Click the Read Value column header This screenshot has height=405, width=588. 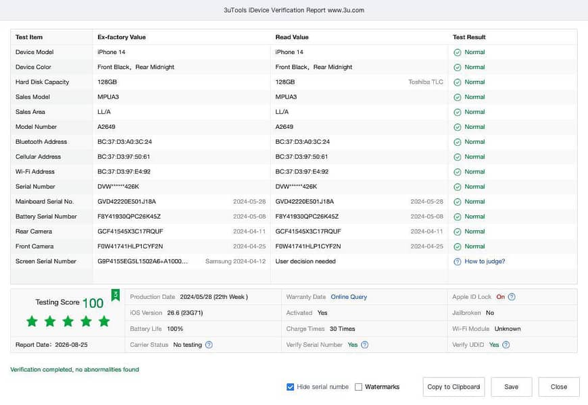click(x=292, y=37)
